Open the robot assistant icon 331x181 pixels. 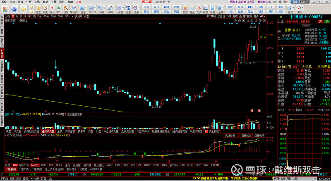pyautogui.click(x=14, y=9)
